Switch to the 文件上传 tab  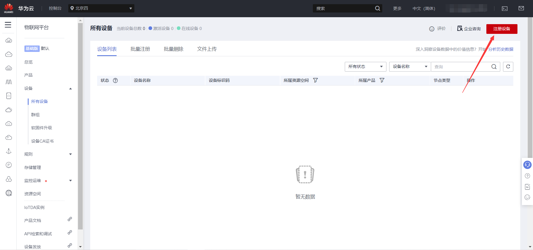(x=207, y=49)
